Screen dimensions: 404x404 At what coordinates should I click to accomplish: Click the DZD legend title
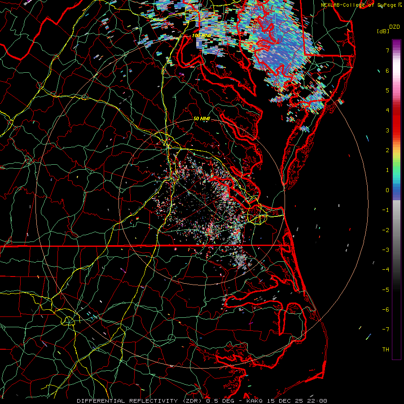pos(394,27)
